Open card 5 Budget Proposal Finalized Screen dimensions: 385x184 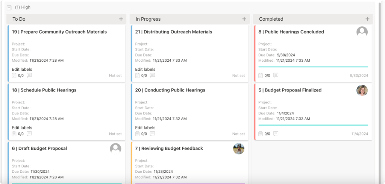point(290,90)
